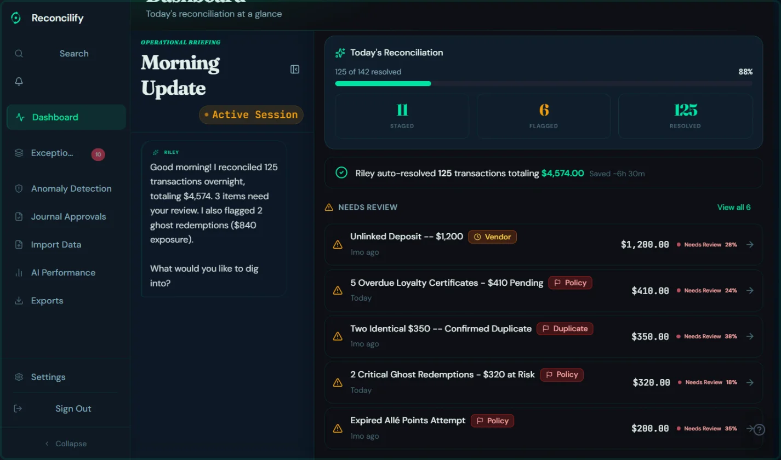
Task: Expand the Unlinked Deposit review item
Action: click(751, 244)
